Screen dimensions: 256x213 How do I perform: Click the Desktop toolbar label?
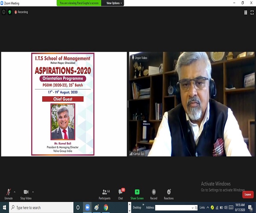tap(137, 207)
